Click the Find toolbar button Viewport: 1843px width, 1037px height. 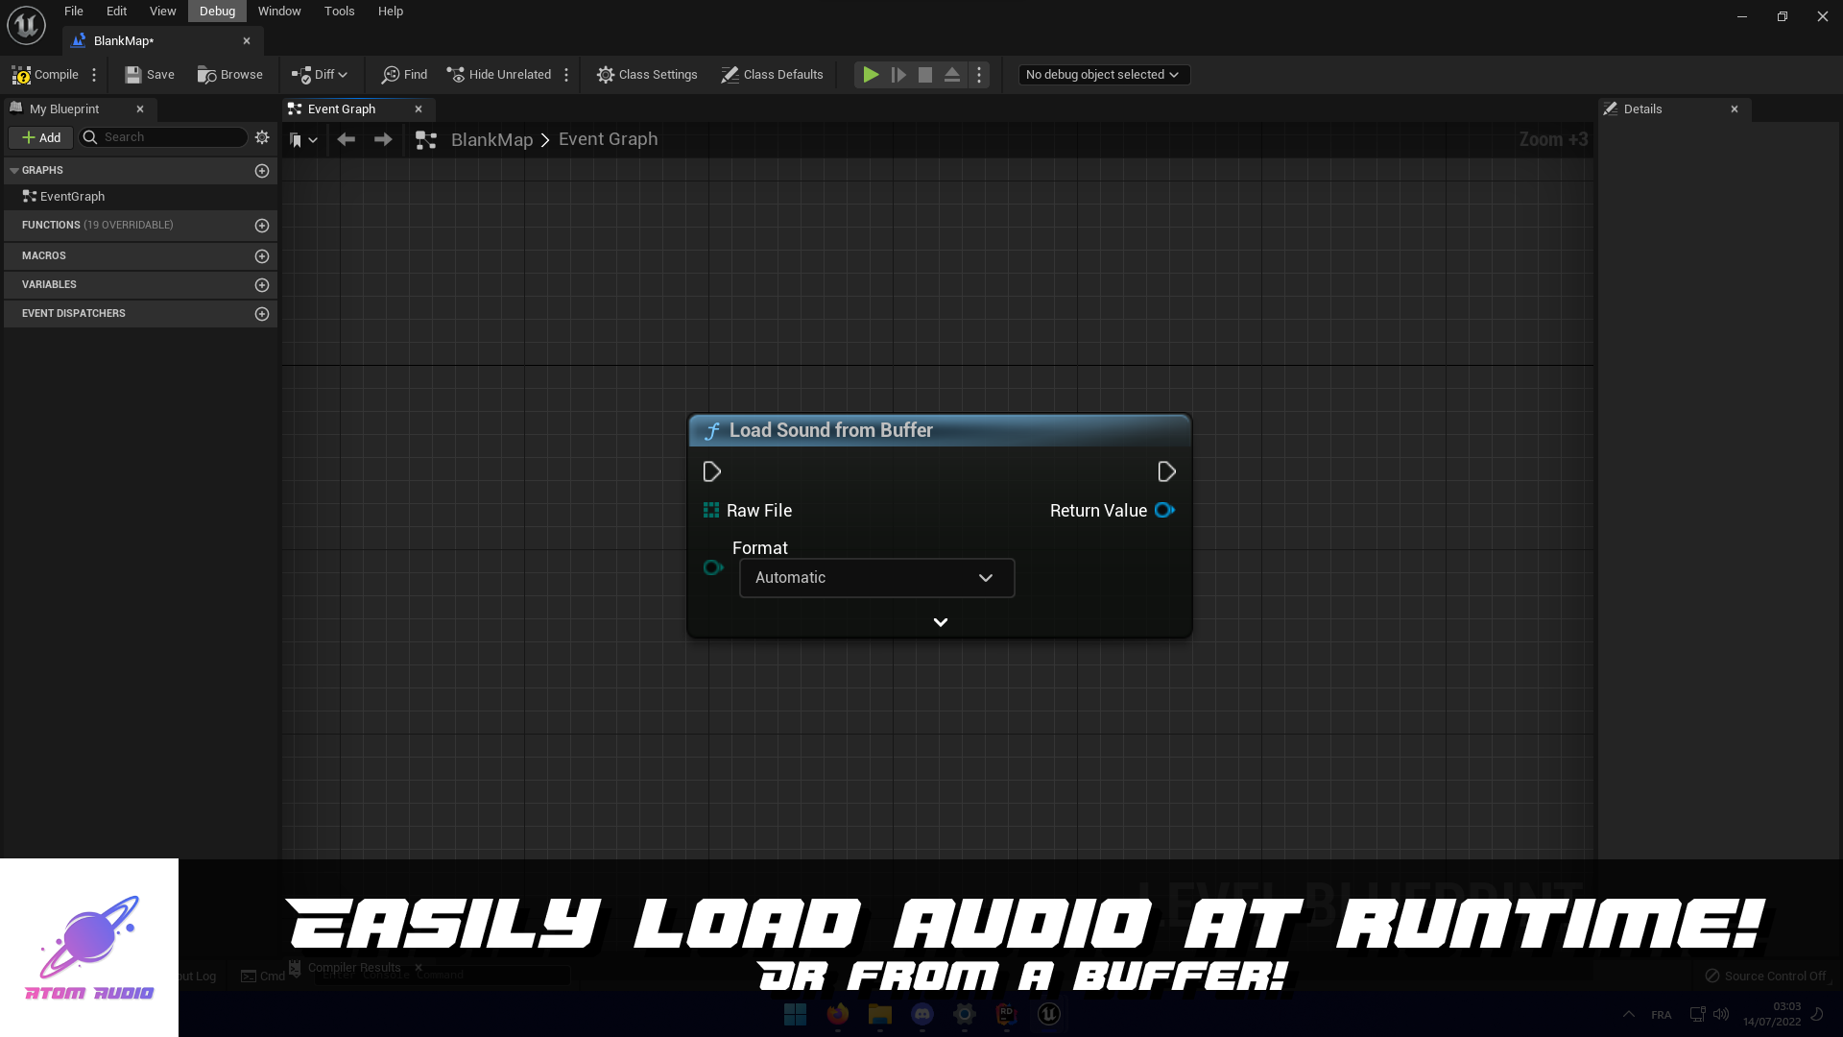[404, 75]
